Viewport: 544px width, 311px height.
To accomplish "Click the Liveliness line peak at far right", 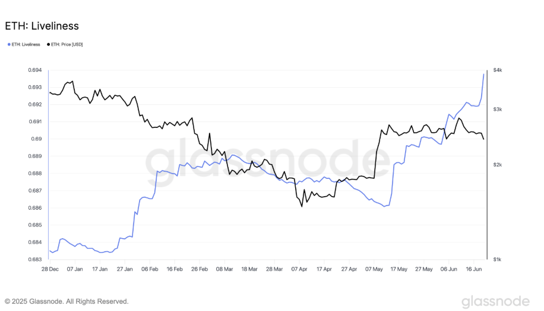I will click(x=483, y=74).
